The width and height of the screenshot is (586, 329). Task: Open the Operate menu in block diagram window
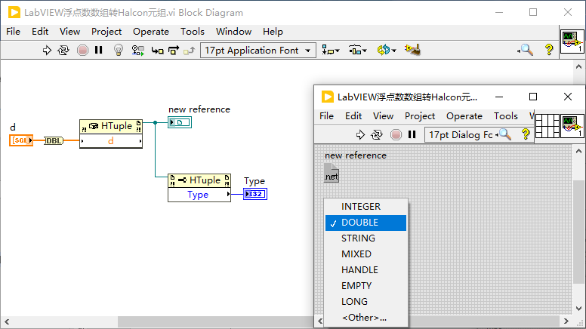[151, 32]
